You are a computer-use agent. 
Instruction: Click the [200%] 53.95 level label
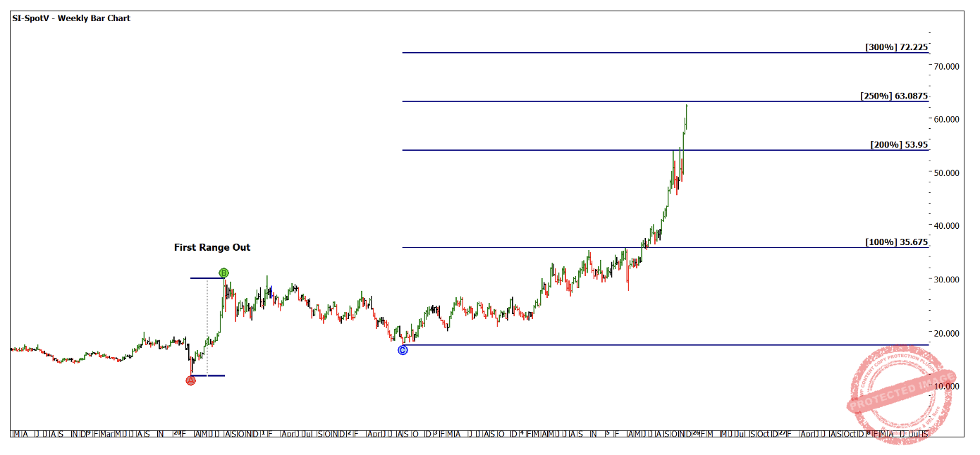click(x=899, y=144)
